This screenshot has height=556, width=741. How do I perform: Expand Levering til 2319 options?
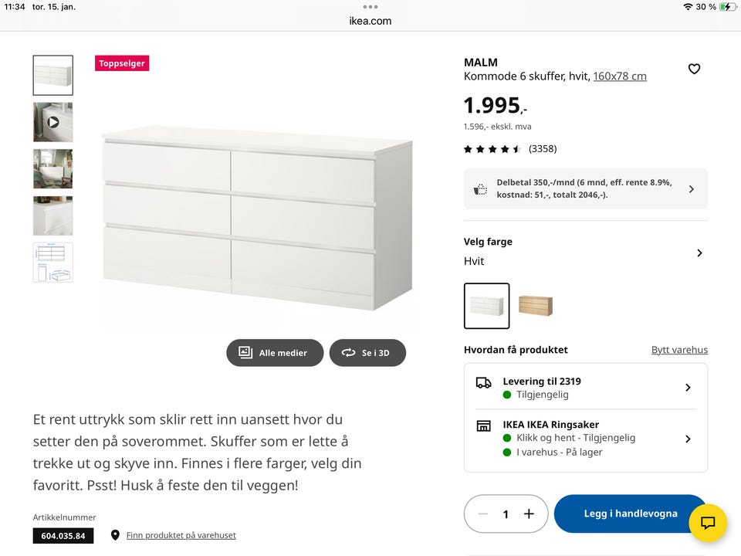click(x=687, y=388)
